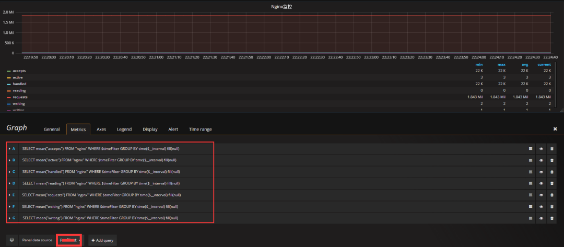Sort legend by the min column header

pyautogui.click(x=479, y=65)
